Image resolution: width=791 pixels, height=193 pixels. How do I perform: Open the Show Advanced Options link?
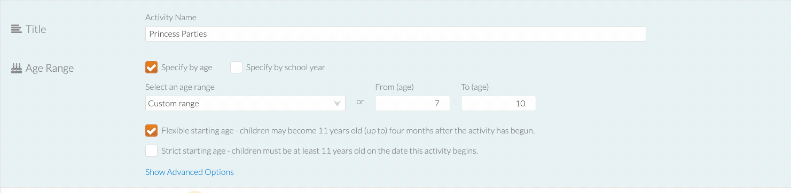tap(190, 172)
